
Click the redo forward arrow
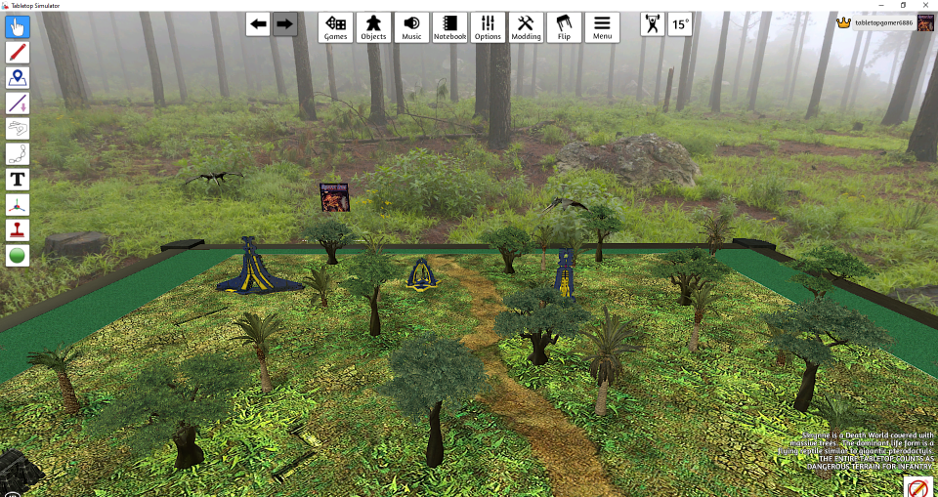coord(284,24)
